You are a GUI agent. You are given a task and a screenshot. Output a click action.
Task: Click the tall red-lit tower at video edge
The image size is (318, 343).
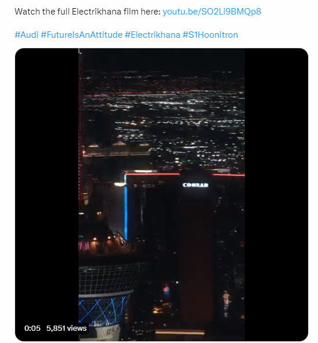coord(81,127)
